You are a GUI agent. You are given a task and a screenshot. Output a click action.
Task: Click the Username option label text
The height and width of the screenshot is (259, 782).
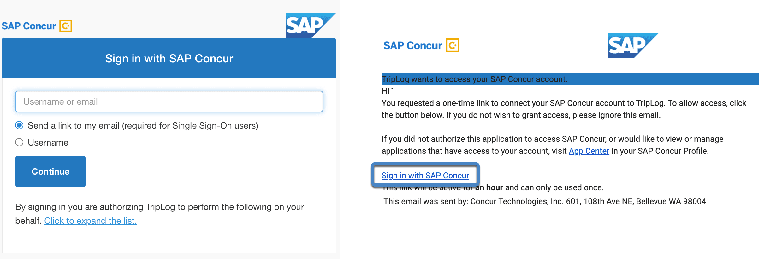tap(48, 143)
